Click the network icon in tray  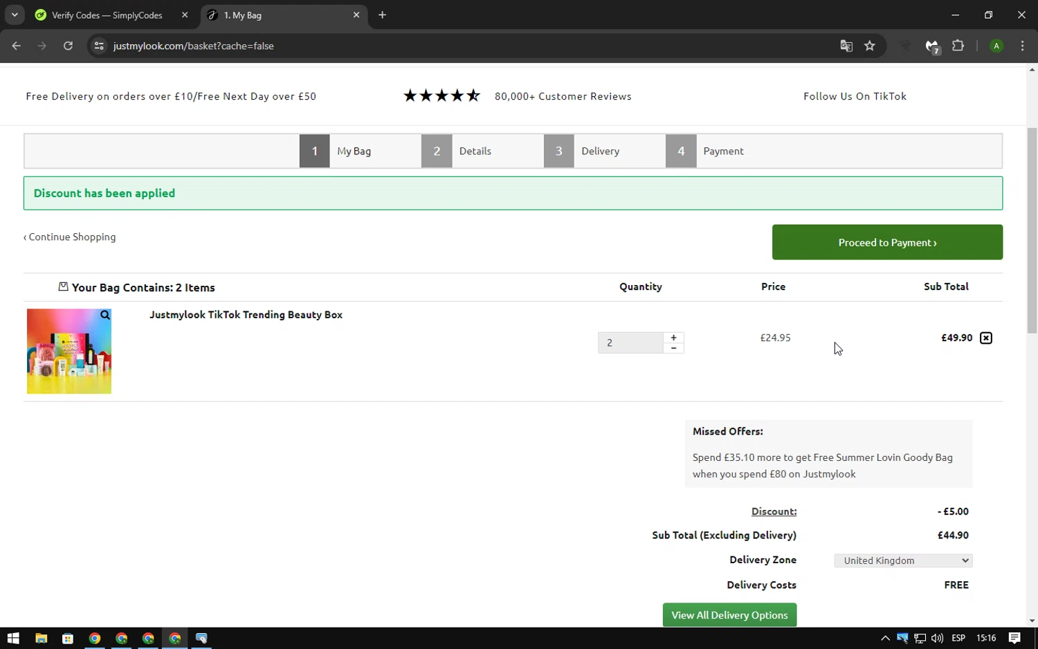[920, 638]
